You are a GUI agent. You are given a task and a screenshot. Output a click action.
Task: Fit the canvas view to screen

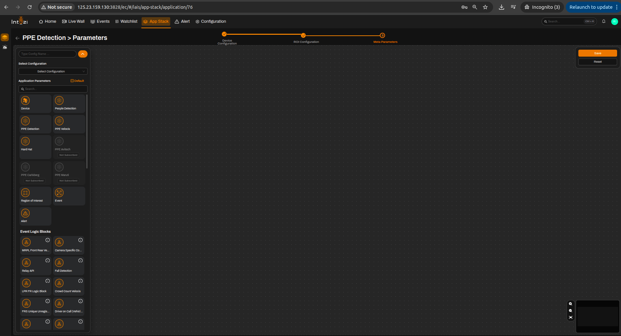coord(571,317)
